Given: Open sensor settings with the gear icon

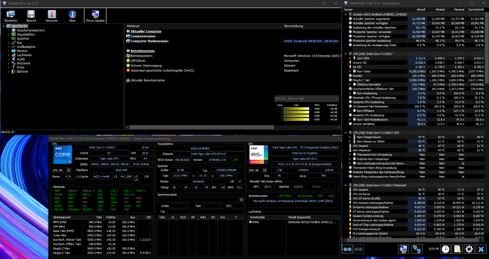Looking at the screenshot, I should pyautogui.click(x=469, y=249).
